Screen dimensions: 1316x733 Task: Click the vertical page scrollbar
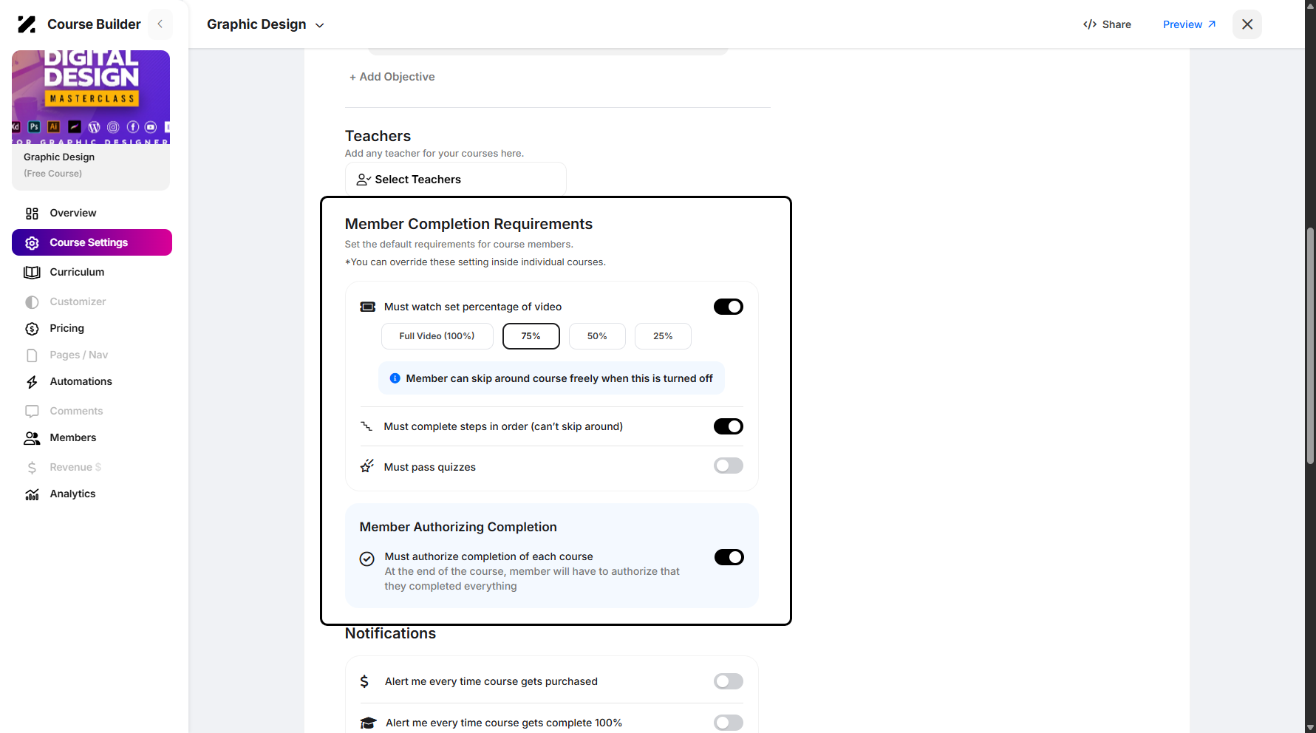coord(1310,347)
